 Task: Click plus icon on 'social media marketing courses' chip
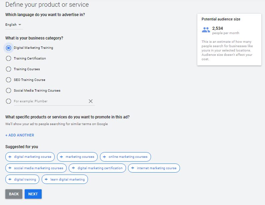10,168
